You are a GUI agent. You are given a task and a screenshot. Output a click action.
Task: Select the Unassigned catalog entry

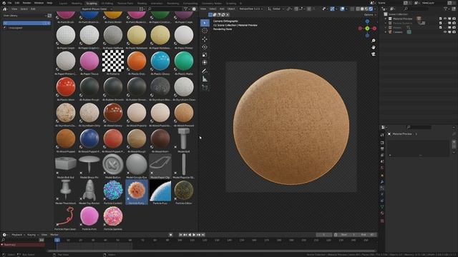15,28
